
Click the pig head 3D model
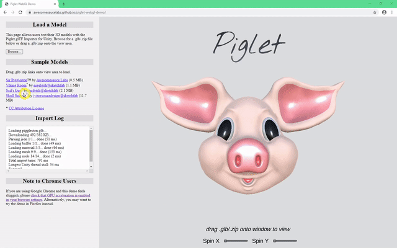tap(248, 135)
